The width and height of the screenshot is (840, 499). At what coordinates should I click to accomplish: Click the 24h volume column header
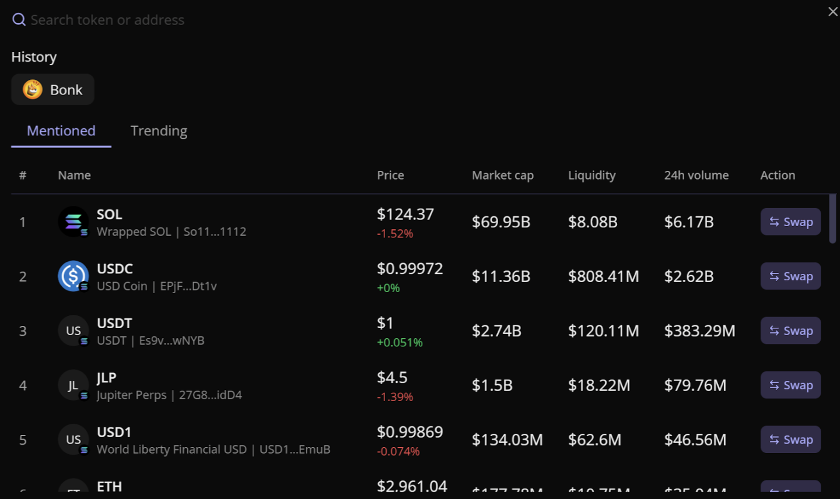tap(696, 175)
